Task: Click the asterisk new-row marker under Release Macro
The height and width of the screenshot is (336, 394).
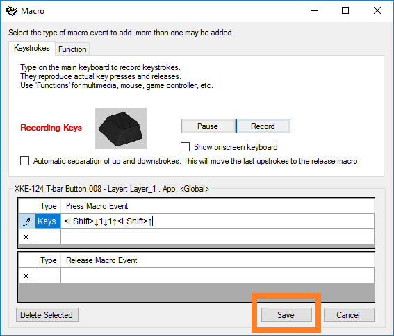Action: (x=26, y=276)
